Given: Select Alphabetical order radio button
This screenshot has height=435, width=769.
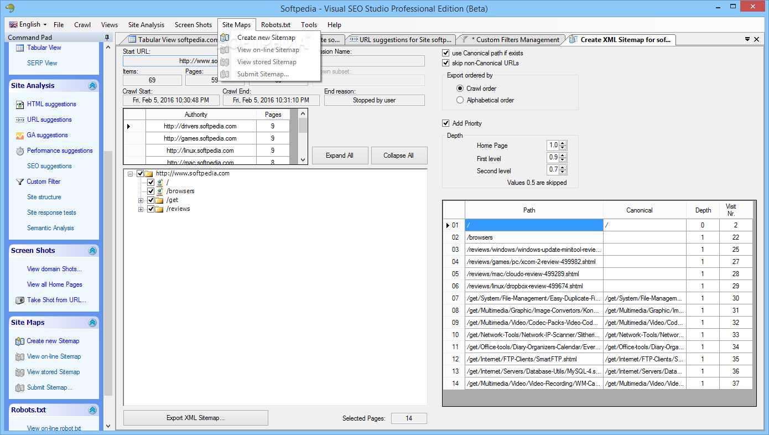Looking at the screenshot, I should pyautogui.click(x=460, y=100).
